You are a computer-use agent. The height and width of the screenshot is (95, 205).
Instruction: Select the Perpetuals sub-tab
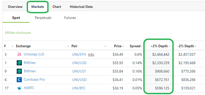point(43,18)
